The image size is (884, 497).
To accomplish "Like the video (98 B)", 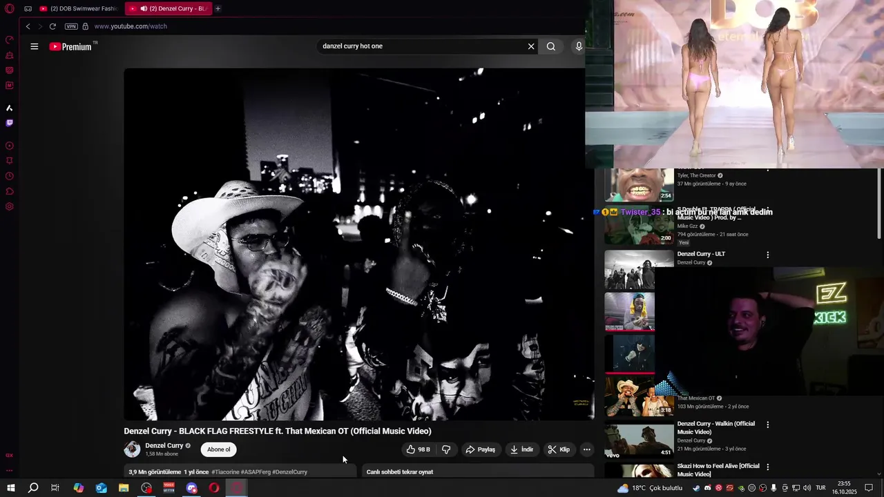I will coord(419,449).
